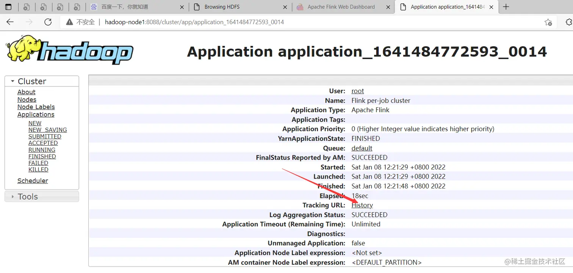This screenshot has height=273, width=573.
Task: Click the browser Forward arrow
Action: click(29, 22)
